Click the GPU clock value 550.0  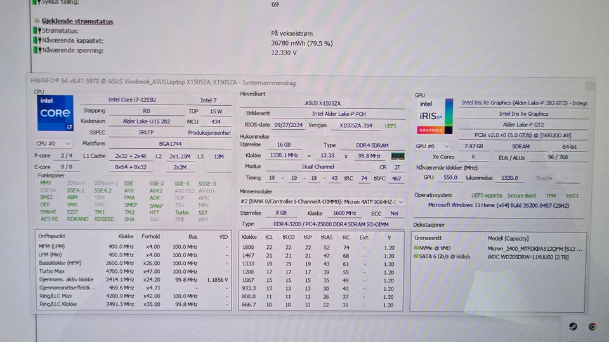(450, 177)
